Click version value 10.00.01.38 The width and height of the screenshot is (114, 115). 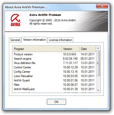click(70, 89)
